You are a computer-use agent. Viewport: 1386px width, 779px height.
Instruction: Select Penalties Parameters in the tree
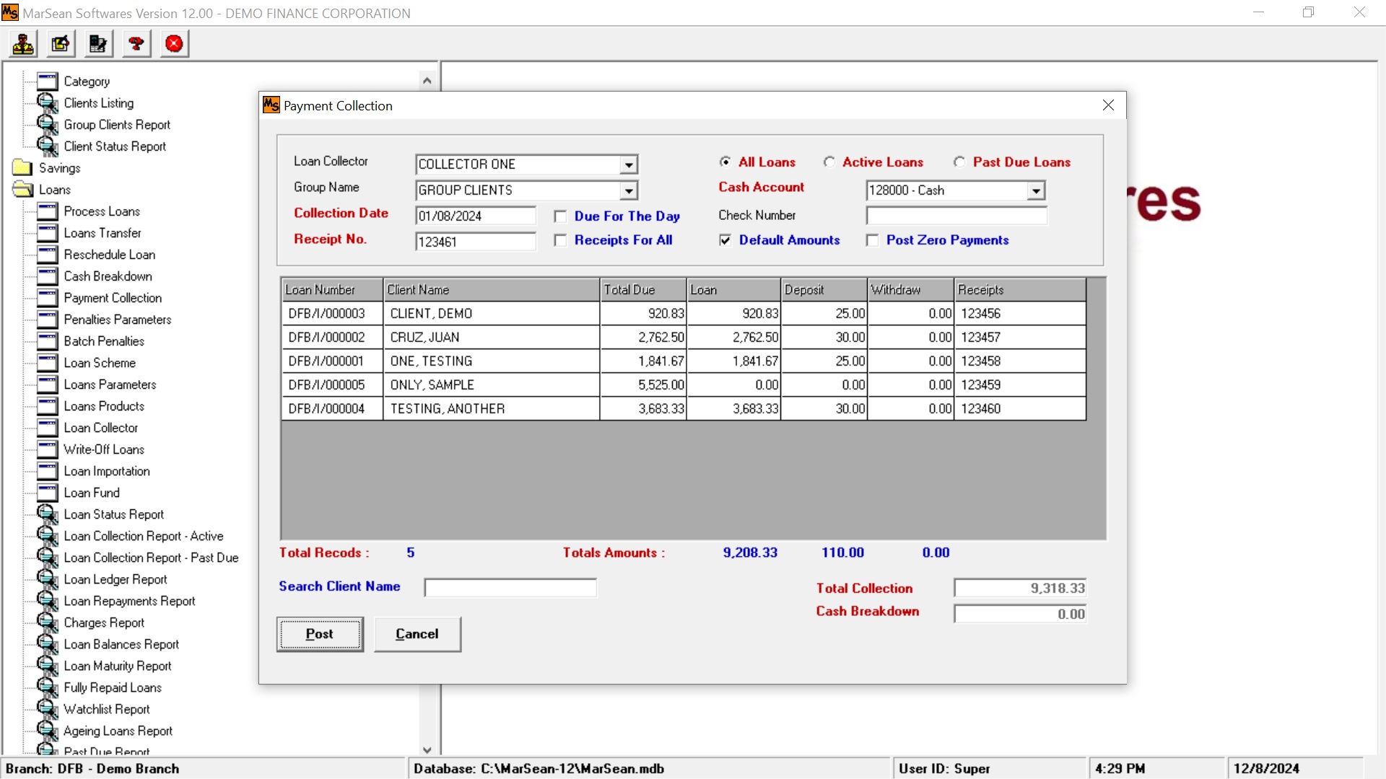pos(117,320)
